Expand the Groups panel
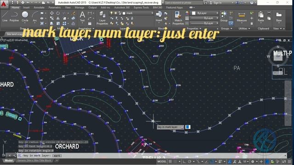This screenshot has width=294, height=165. pos(226,28)
